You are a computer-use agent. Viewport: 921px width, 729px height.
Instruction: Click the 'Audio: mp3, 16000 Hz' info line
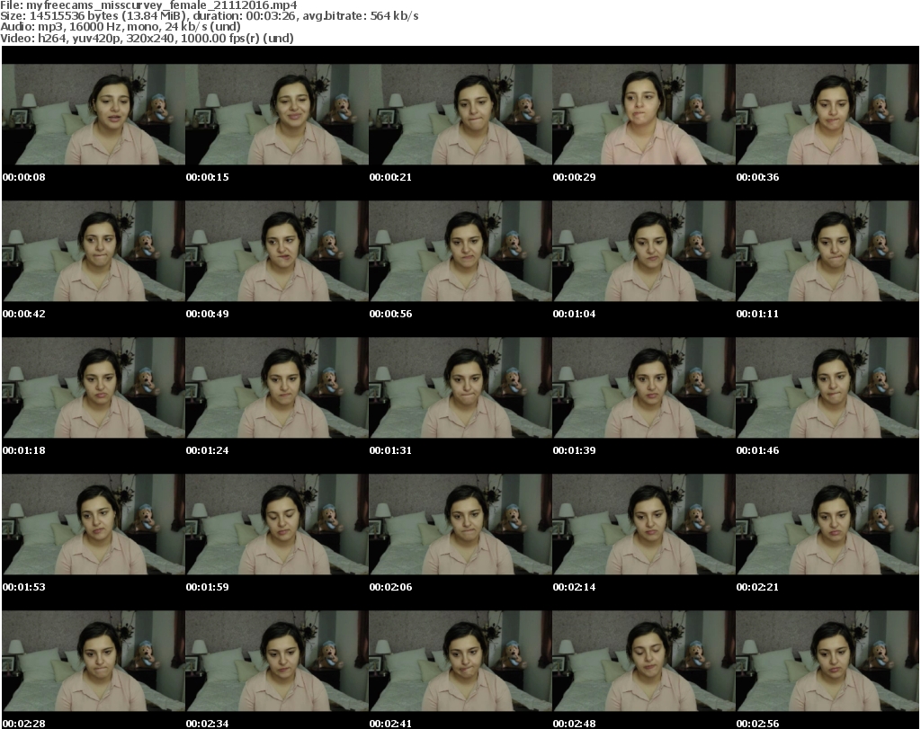(121, 27)
